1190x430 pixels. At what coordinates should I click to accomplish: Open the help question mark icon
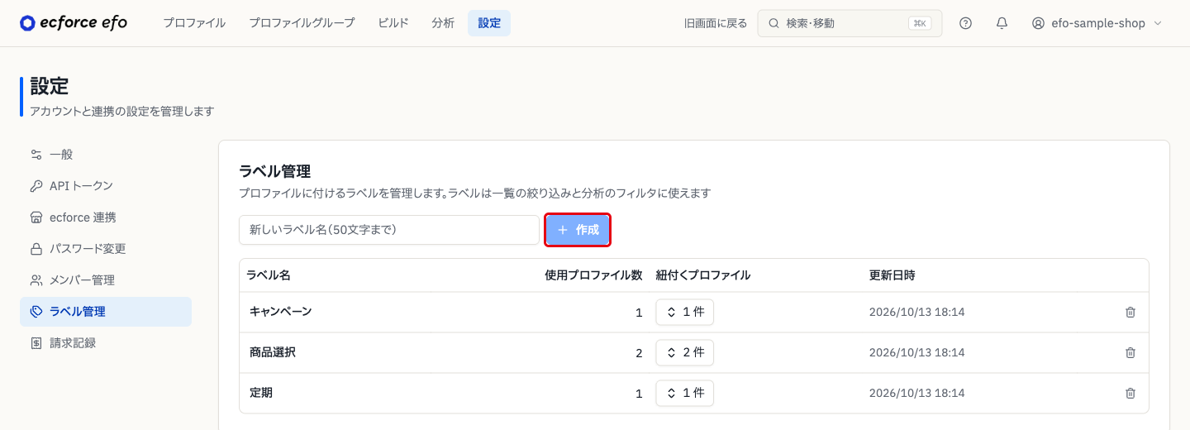965,23
